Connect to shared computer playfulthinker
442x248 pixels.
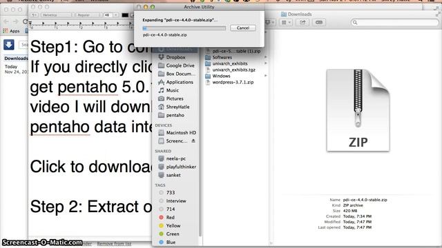pos(181,167)
